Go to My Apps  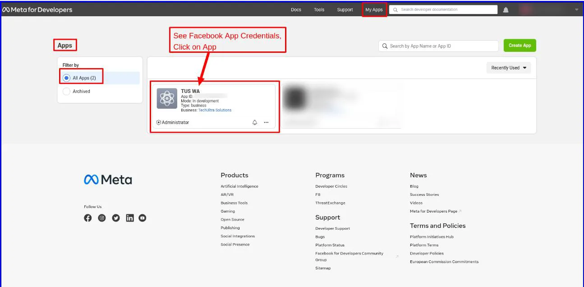point(374,9)
